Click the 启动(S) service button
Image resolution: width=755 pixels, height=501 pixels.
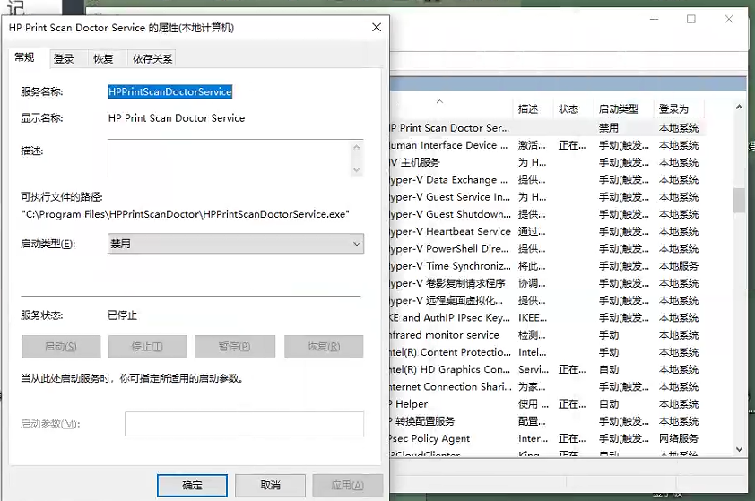point(61,347)
